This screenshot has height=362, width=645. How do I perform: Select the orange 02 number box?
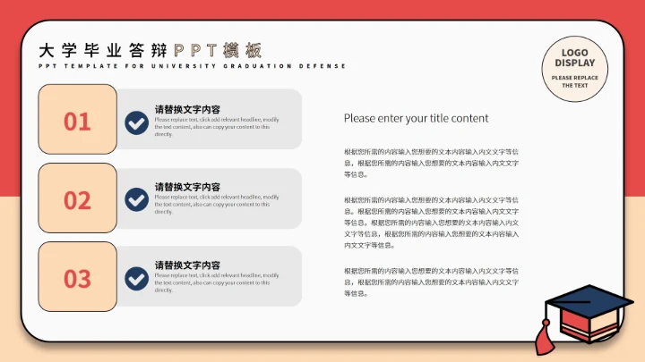tap(77, 198)
